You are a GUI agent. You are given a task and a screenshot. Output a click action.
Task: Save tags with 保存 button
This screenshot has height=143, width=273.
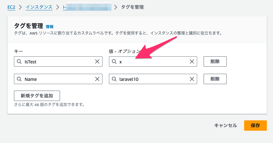click(255, 126)
